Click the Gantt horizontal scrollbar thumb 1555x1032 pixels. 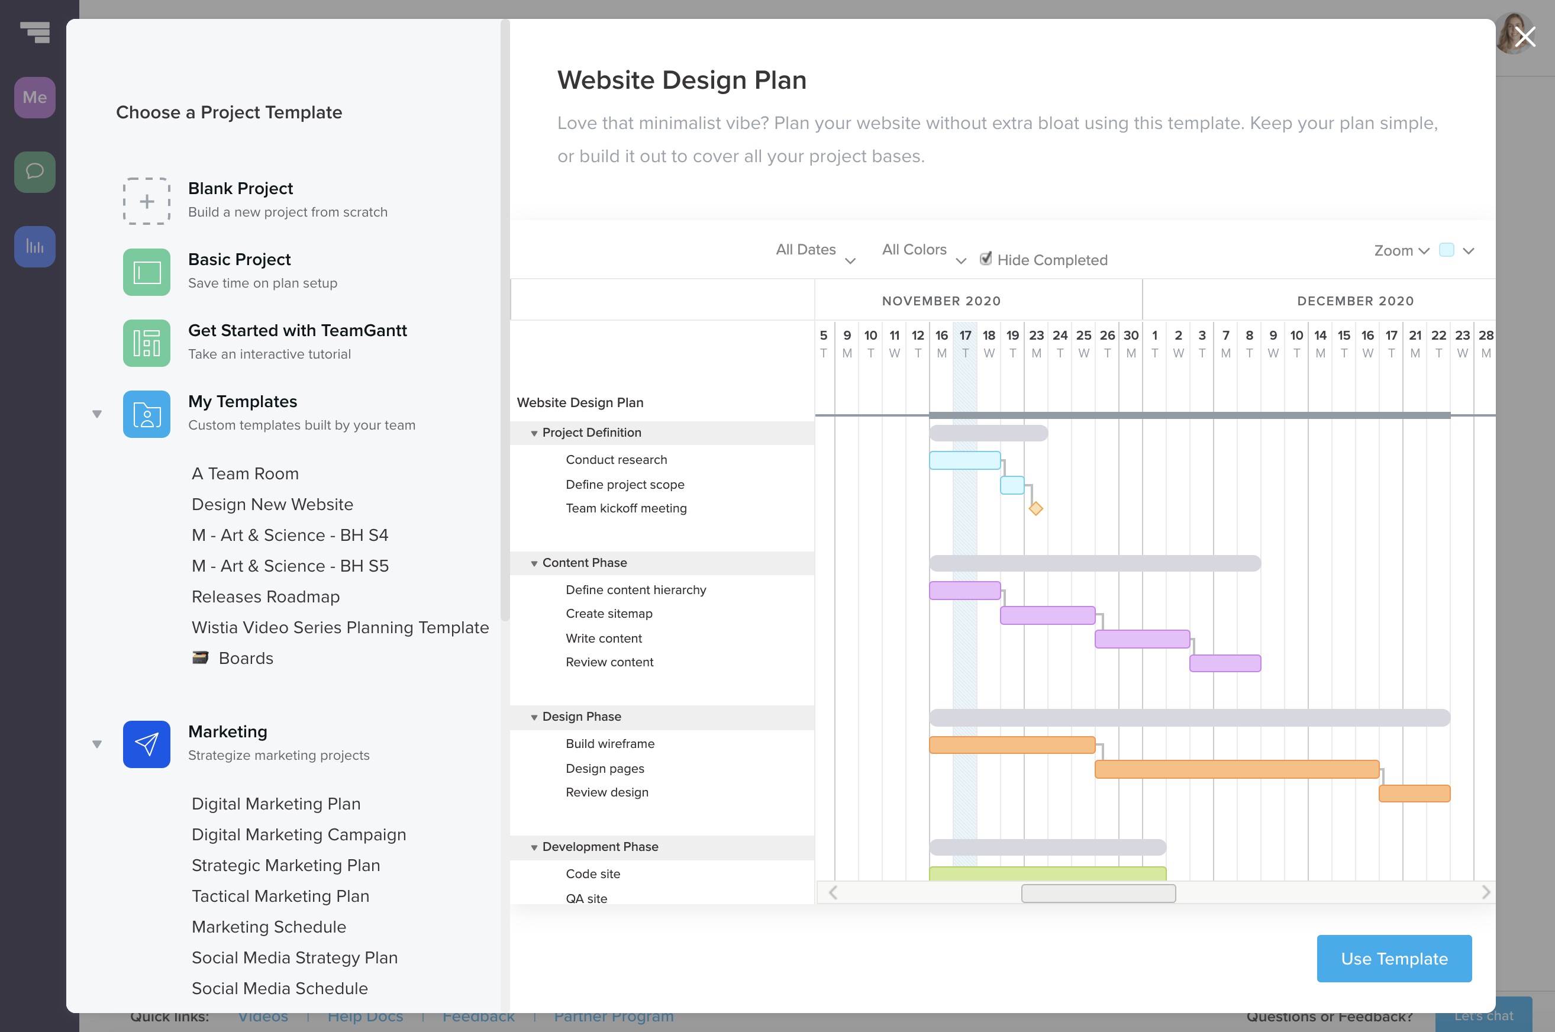1098,893
